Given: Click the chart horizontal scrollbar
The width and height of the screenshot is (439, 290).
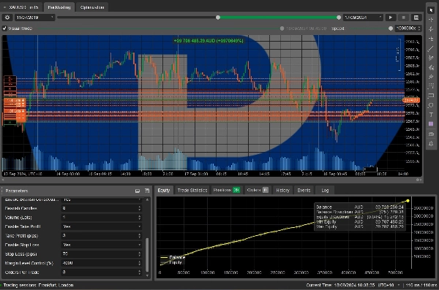Looking at the screenshot, I should click(211, 180).
